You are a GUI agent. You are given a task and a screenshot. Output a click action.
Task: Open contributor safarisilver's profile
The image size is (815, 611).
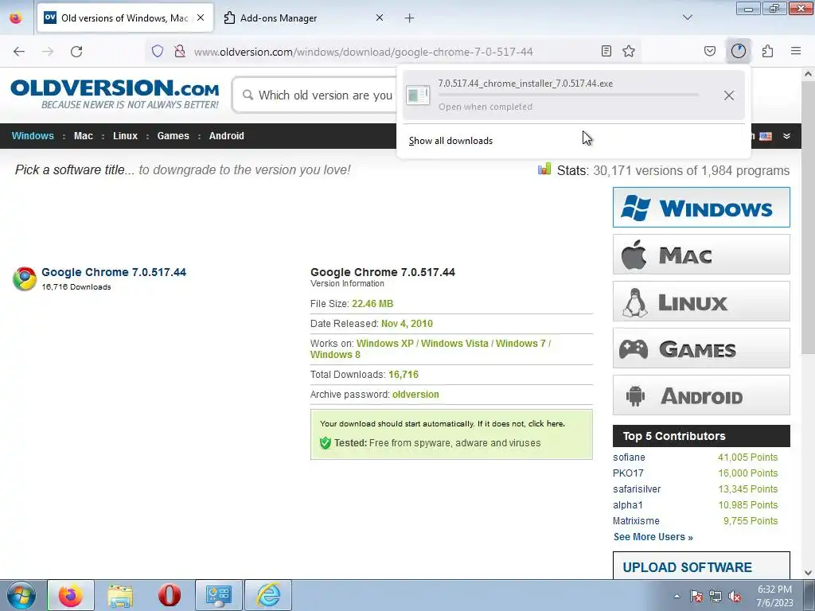click(637, 489)
